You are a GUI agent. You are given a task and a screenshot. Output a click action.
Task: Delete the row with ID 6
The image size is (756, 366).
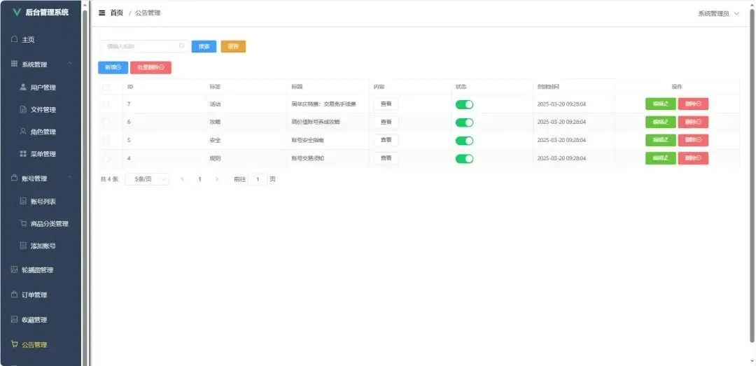(693, 122)
